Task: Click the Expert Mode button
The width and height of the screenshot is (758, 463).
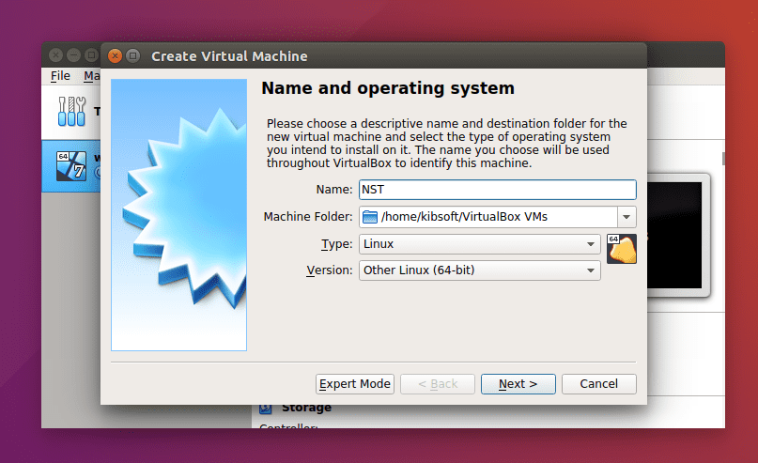Action: 355,384
